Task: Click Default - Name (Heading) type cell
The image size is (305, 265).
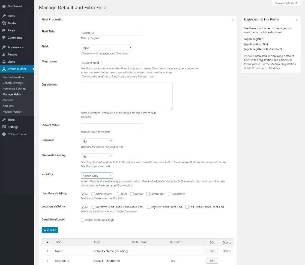Action: pyautogui.click(x=111, y=251)
